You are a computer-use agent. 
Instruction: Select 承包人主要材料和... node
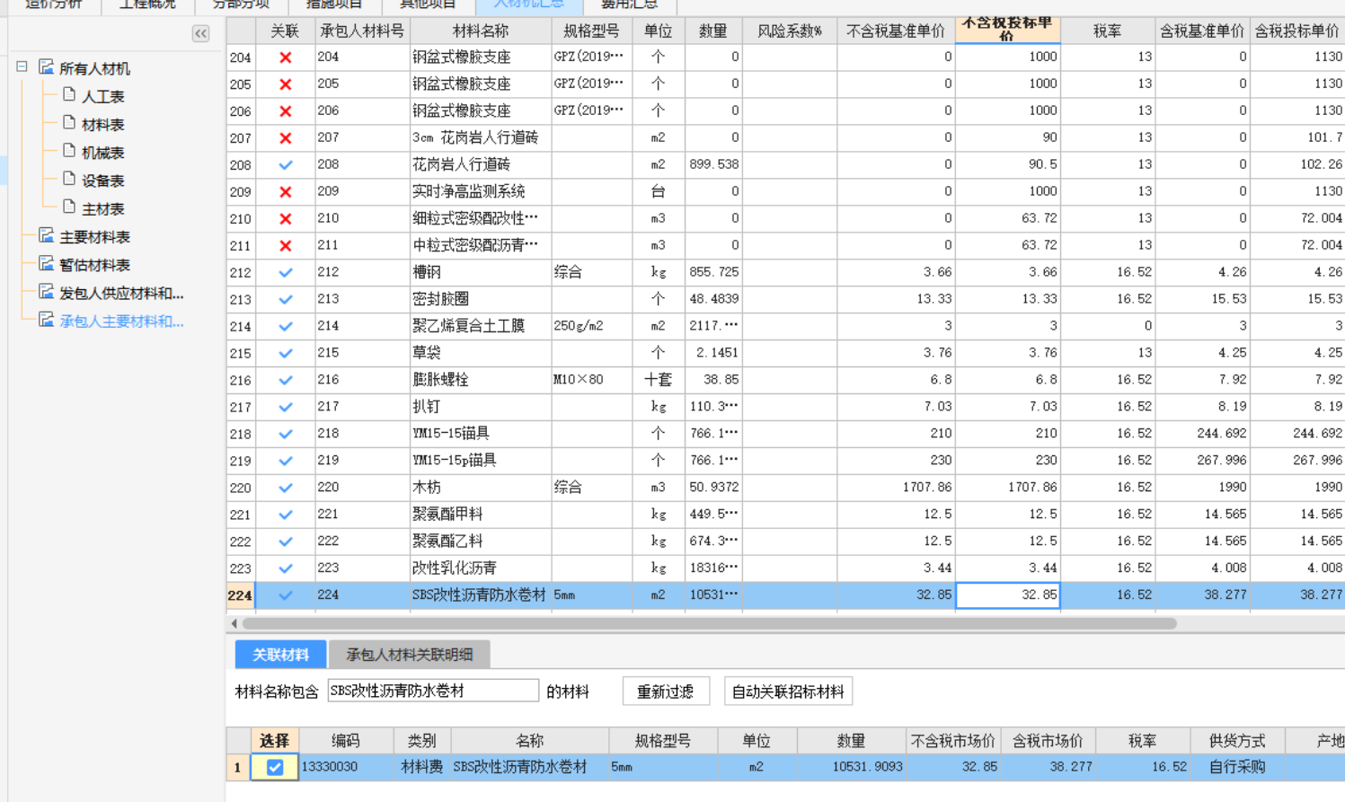(x=121, y=321)
